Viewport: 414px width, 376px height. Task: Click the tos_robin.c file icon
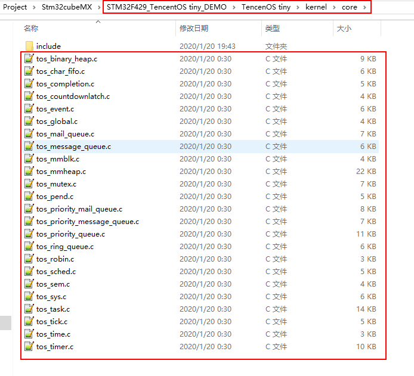click(29, 259)
